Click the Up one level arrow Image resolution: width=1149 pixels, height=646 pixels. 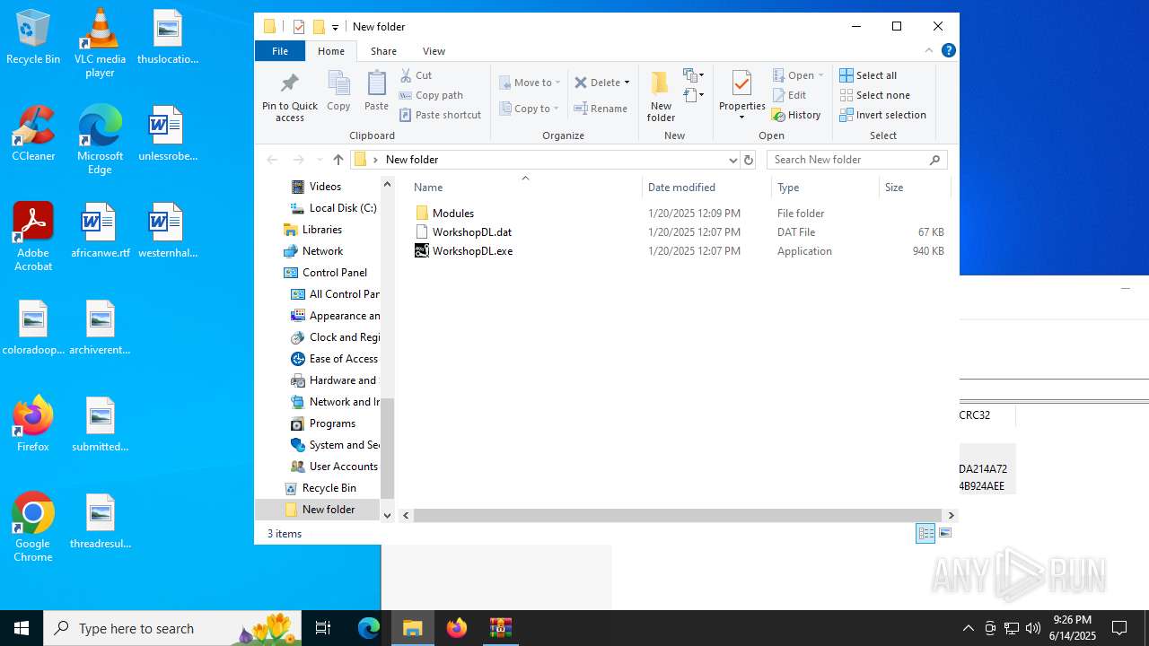[x=338, y=160]
